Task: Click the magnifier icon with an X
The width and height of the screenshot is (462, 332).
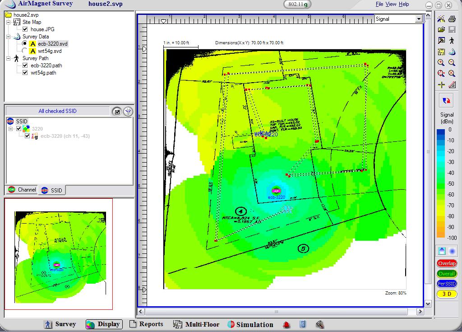Action: [x=452, y=74]
